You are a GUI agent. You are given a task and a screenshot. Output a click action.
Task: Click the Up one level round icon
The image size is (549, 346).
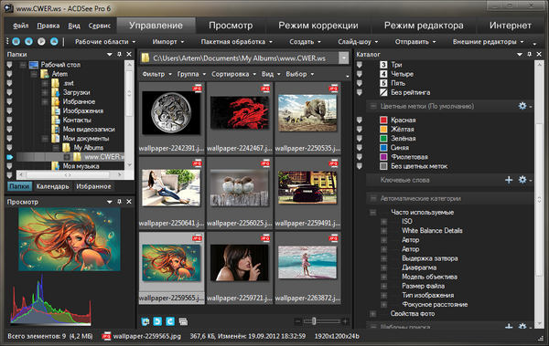coord(54,42)
